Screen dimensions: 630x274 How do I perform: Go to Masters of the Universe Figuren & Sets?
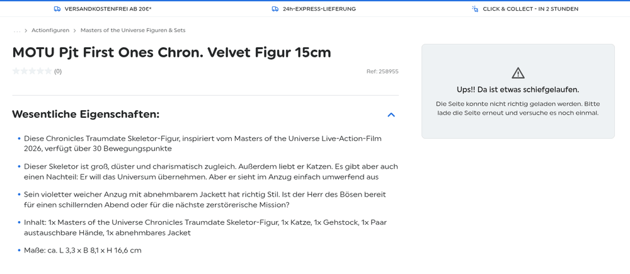[133, 30]
